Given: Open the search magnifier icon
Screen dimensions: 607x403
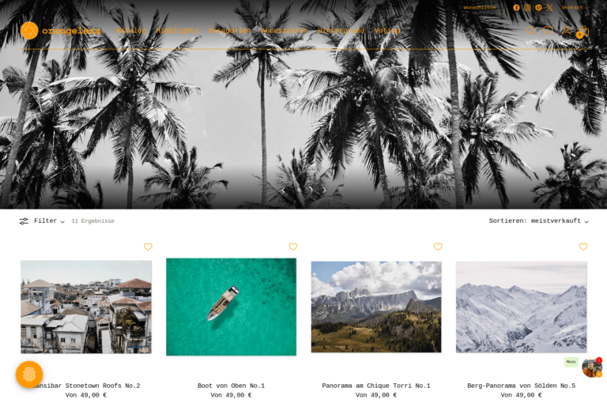Looking at the screenshot, I should point(530,31).
